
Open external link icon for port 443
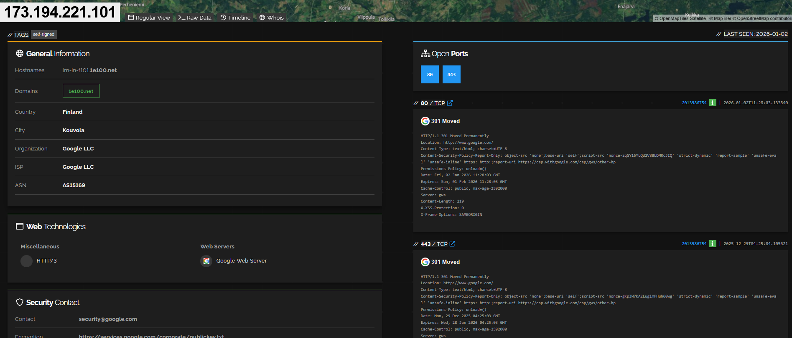[x=452, y=244]
